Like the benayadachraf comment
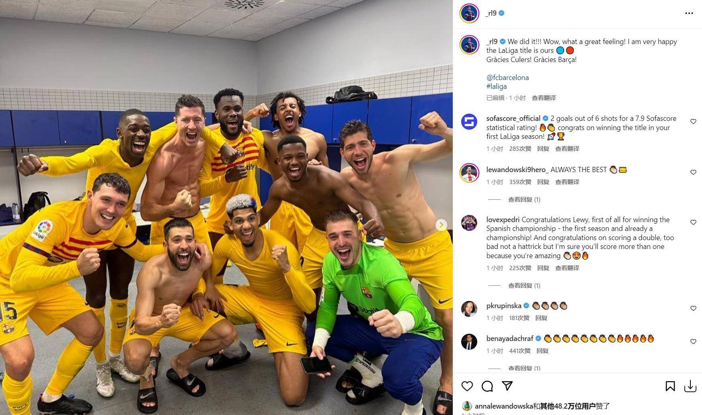This screenshot has width=702, height=415. (x=693, y=341)
